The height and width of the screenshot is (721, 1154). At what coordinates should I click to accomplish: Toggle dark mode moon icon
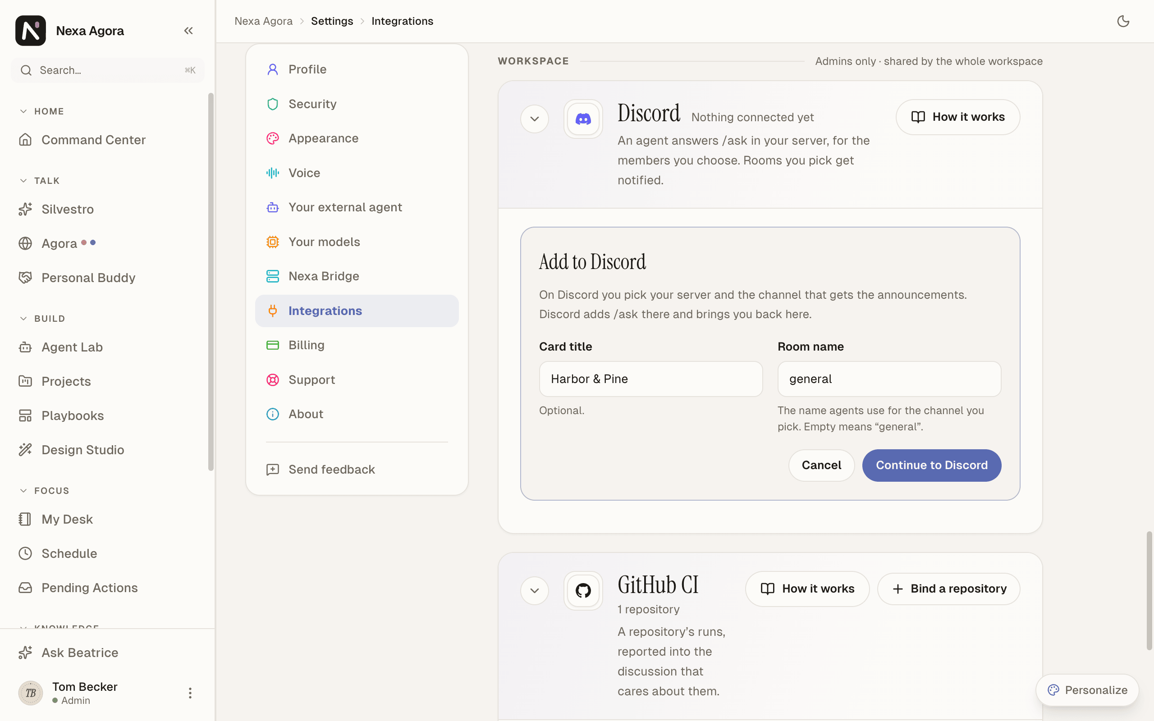tap(1123, 21)
